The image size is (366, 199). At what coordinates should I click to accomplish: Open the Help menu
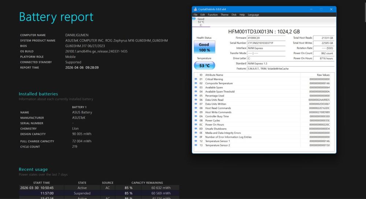coord(242,15)
